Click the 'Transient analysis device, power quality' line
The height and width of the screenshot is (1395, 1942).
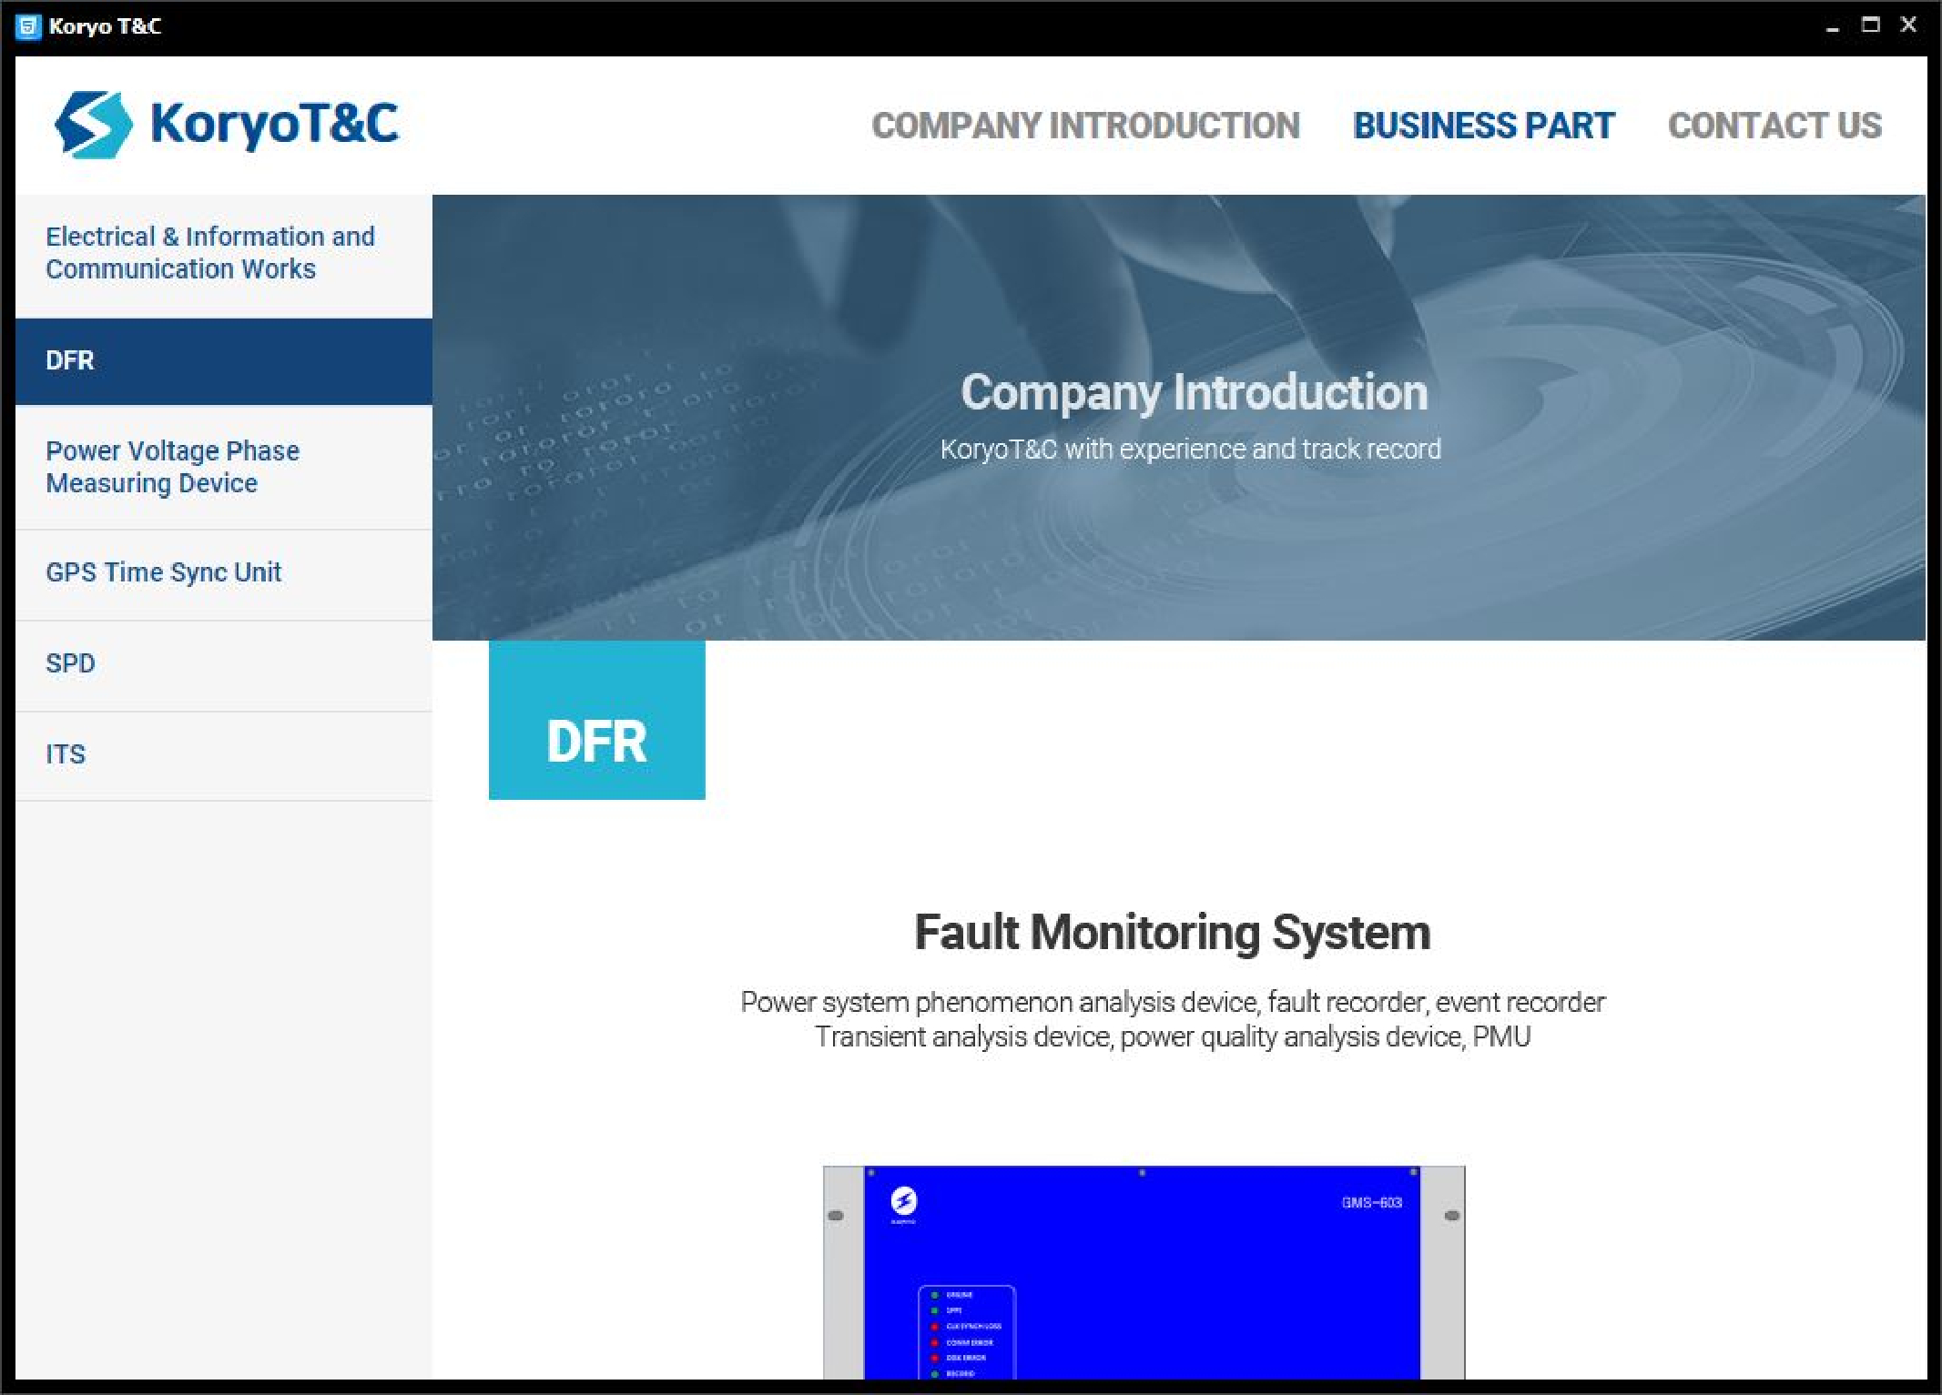[x=1173, y=1037]
